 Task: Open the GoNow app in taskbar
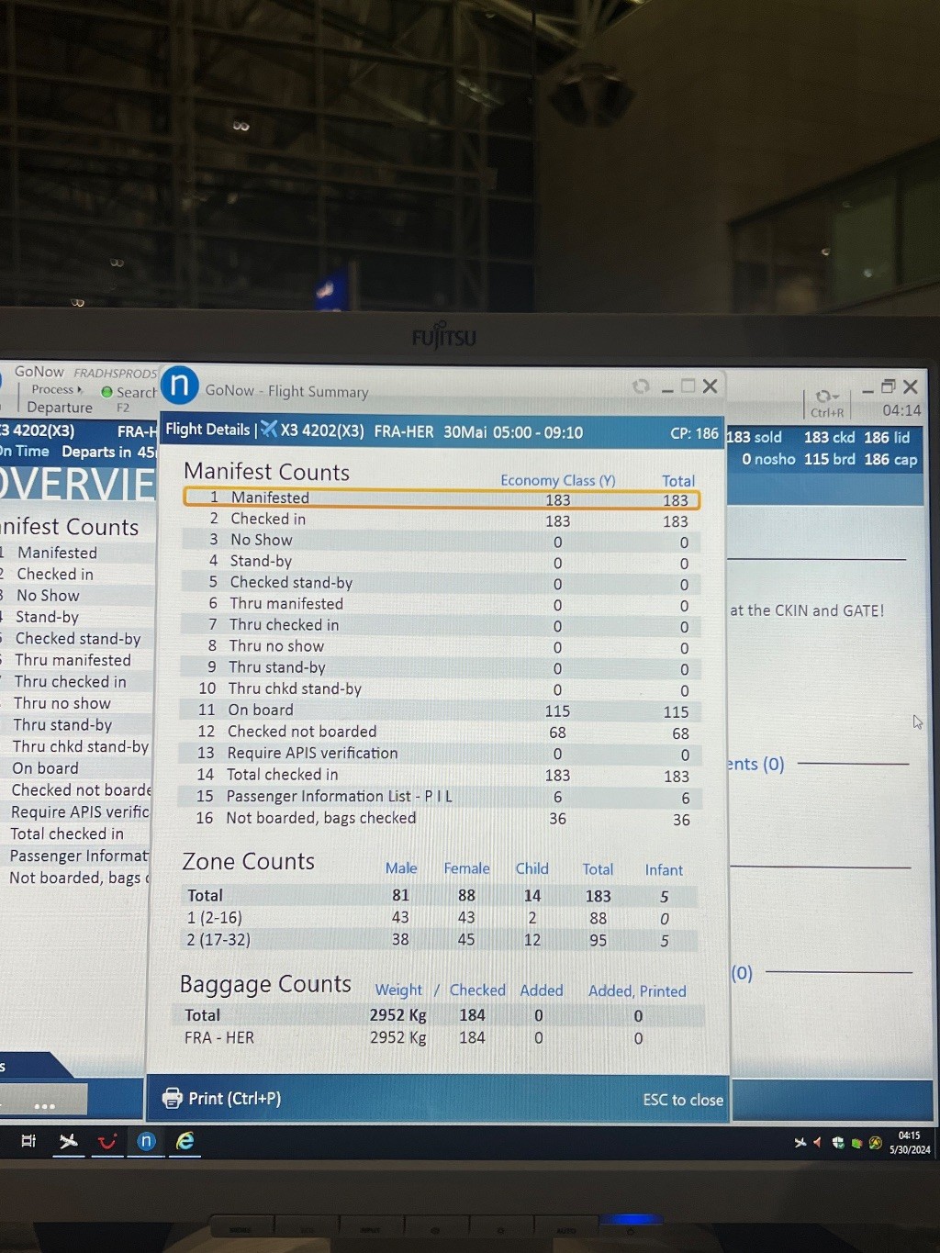(146, 1141)
